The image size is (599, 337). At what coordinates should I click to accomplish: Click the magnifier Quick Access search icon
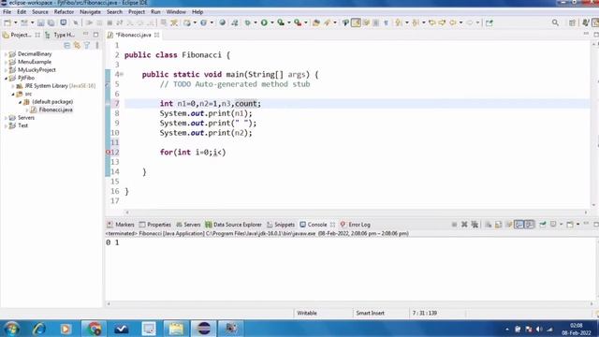coord(555,22)
